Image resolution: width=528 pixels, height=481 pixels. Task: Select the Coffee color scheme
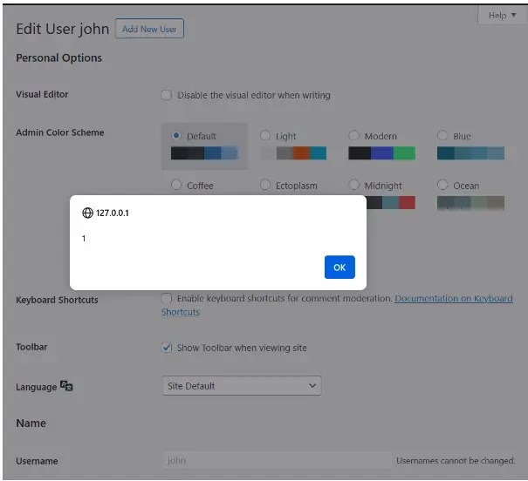(176, 185)
